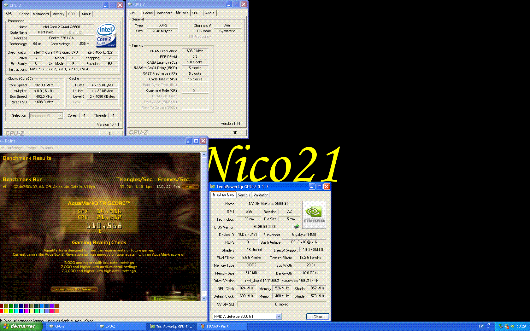This screenshot has height=331, width=530.
Task: Click the DRAM Frequency value 603.0 MHz
Action: (x=195, y=51)
